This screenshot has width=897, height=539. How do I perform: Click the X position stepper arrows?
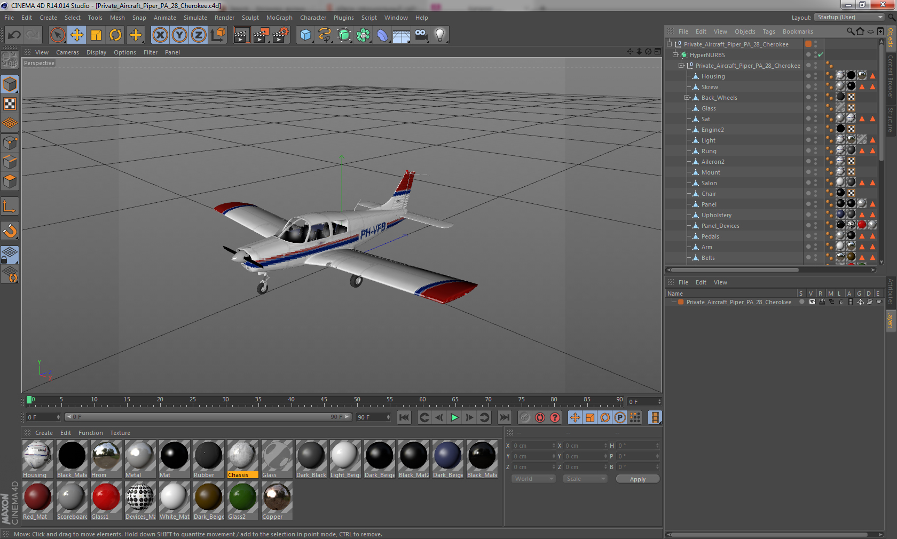coord(554,446)
